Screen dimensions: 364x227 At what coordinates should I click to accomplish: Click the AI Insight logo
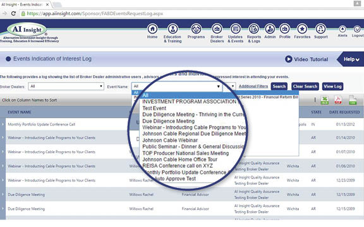[27, 30]
